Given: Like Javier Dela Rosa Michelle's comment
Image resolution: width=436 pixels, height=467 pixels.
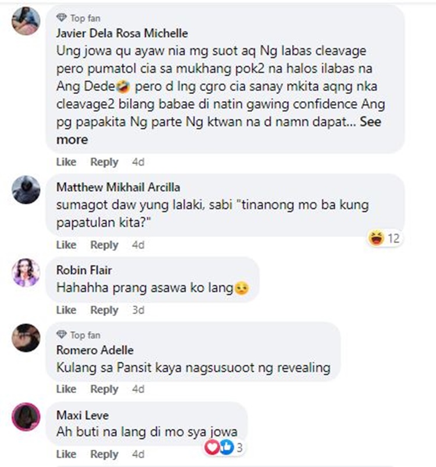Looking at the screenshot, I should click(x=66, y=161).
